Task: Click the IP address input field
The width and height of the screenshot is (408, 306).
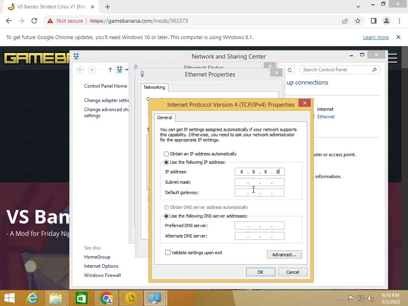Action: [259, 172]
